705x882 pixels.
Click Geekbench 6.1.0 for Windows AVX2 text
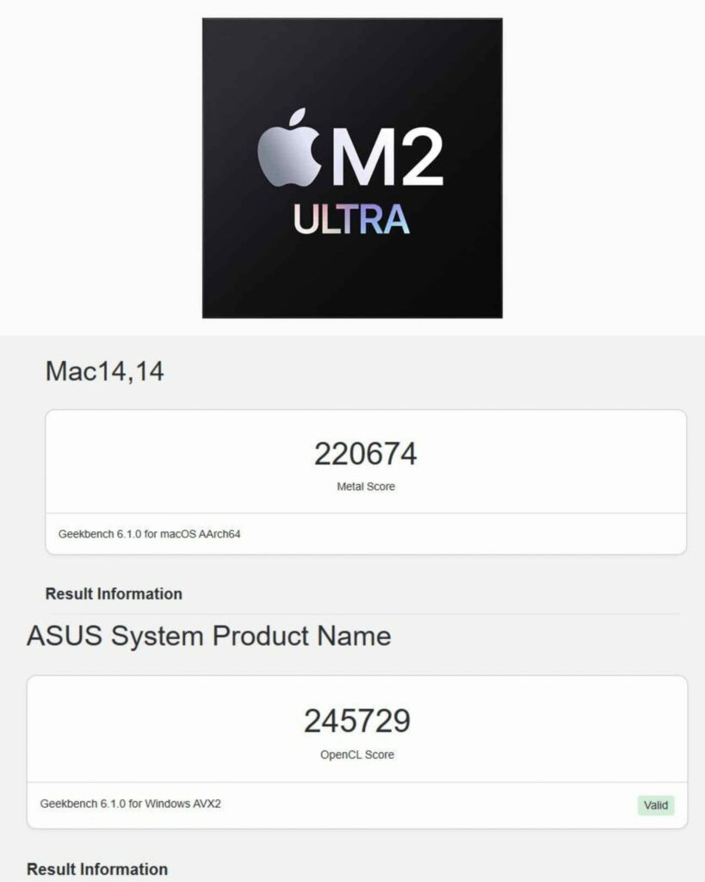click(x=131, y=804)
